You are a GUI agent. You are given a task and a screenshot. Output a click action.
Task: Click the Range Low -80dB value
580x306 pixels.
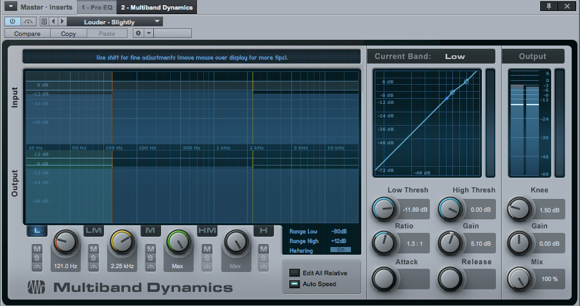click(x=339, y=231)
